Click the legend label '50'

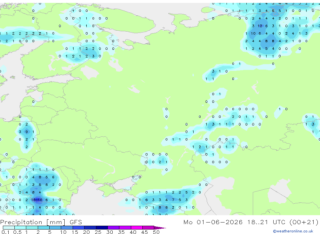156,232
